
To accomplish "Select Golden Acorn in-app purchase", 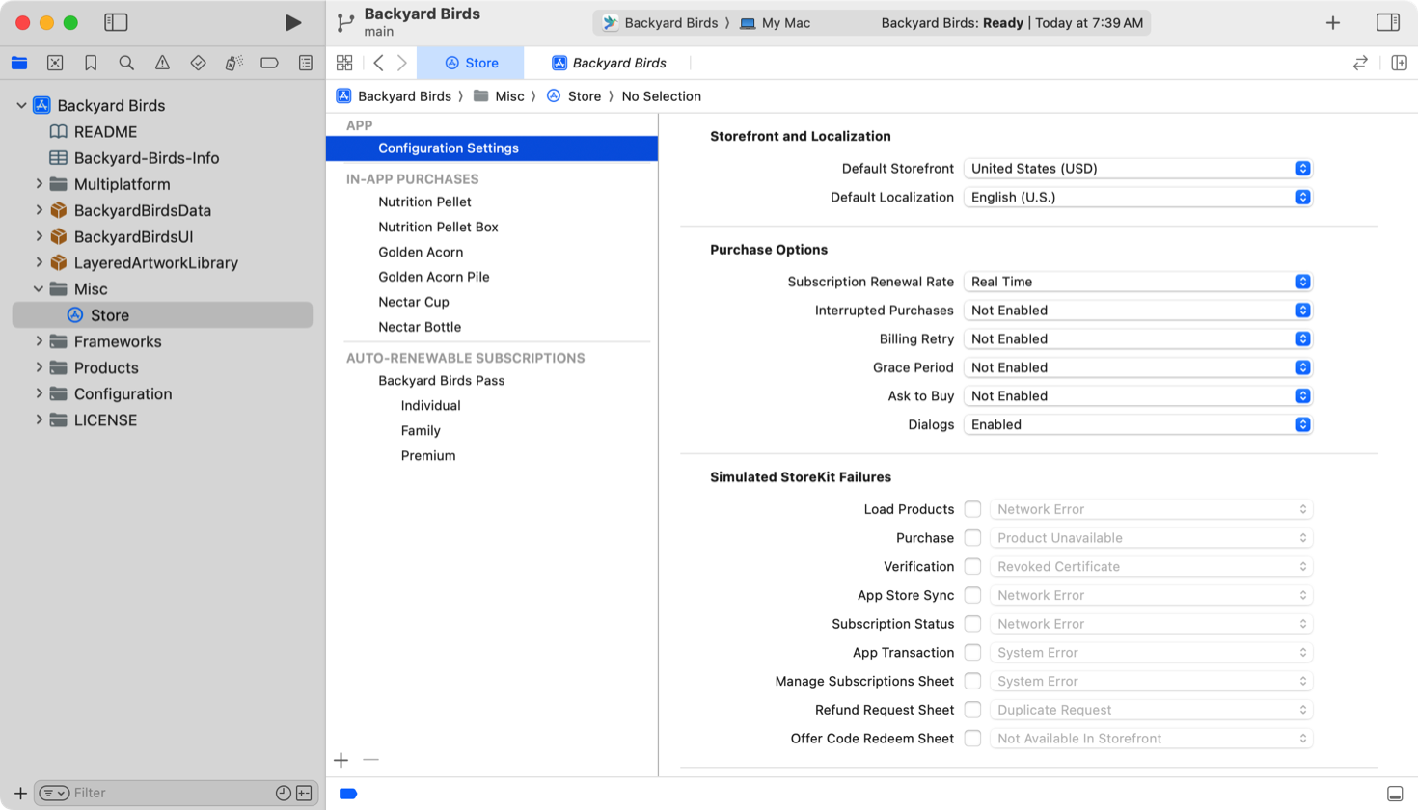I will click(x=421, y=252).
